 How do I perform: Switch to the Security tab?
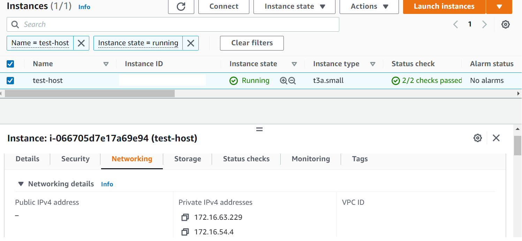click(x=75, y=159)
